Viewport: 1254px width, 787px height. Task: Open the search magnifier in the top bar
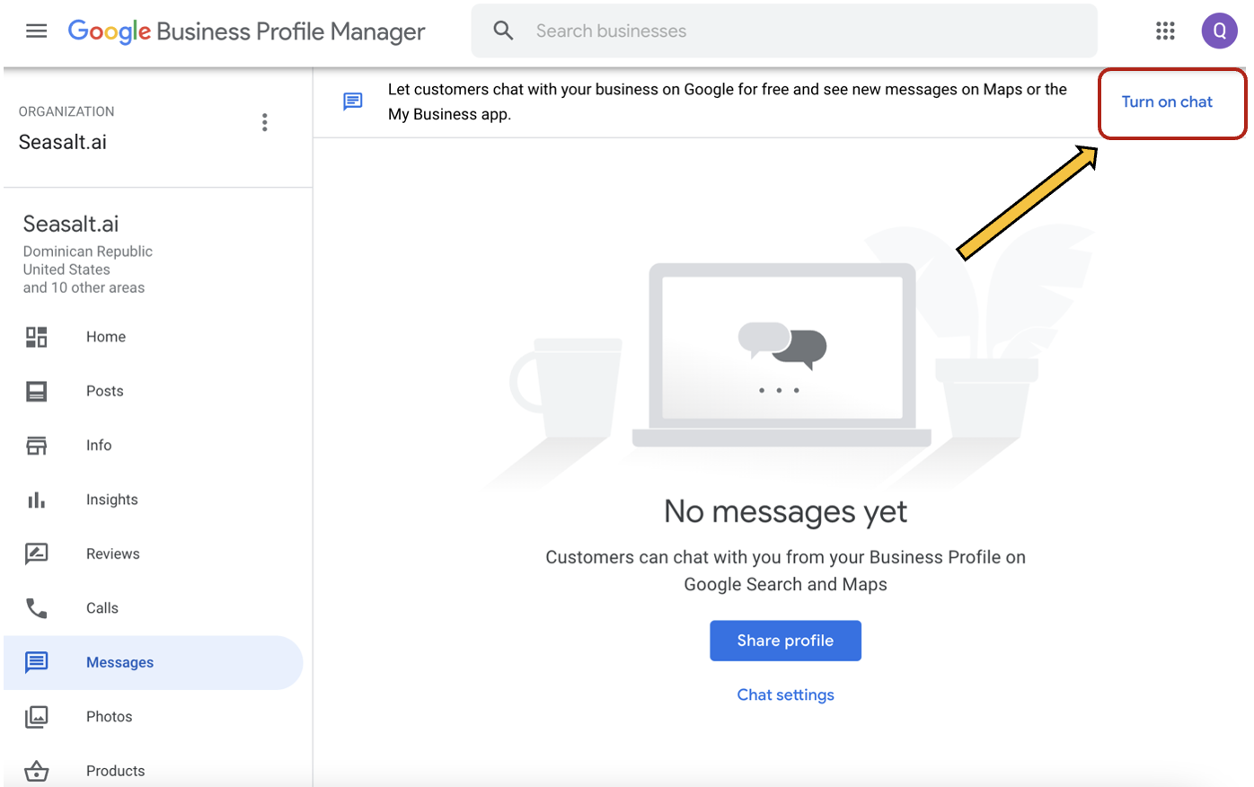(503, 30)
